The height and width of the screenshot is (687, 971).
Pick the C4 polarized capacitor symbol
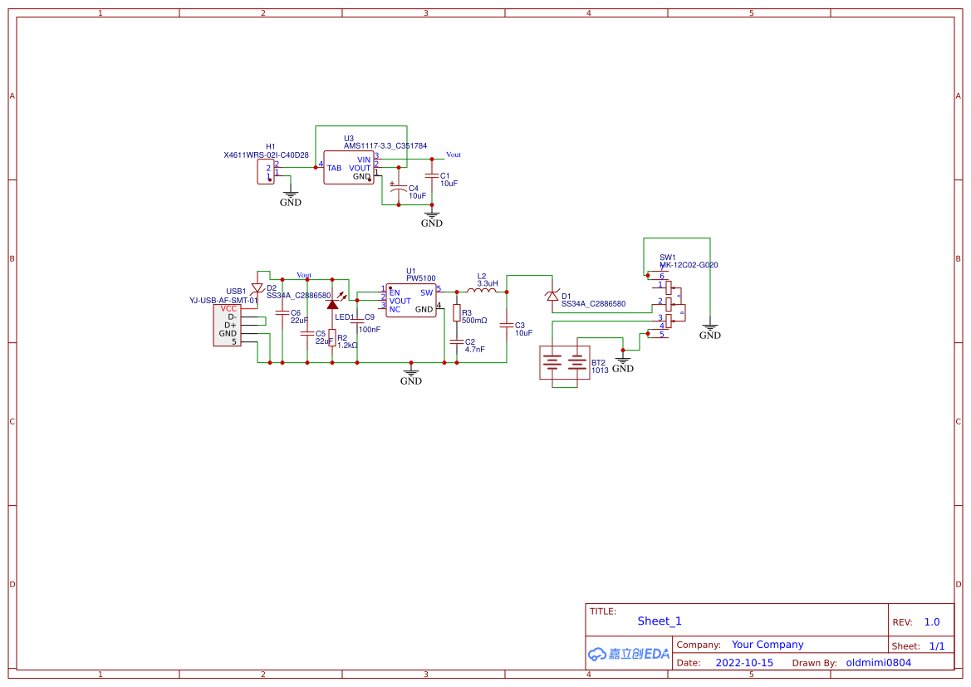coord(398,187)
